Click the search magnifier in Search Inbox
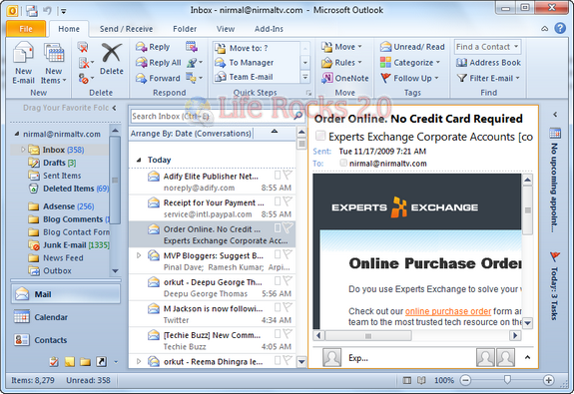Viewport: 574px width, 394px height. 298,116
